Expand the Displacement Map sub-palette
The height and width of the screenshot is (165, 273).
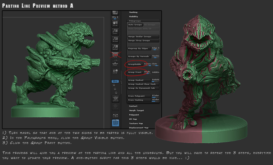pyautogui.click(x=138, y=128)
